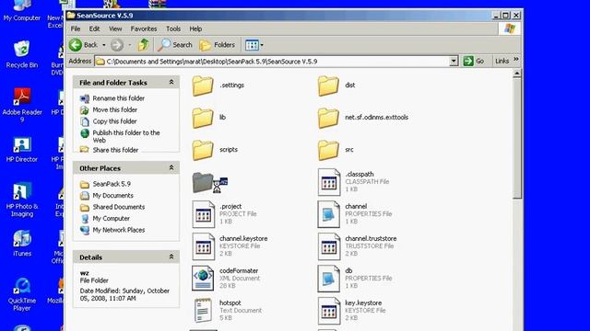Open the Back history dropdown arrow

[x=104, y=45]
